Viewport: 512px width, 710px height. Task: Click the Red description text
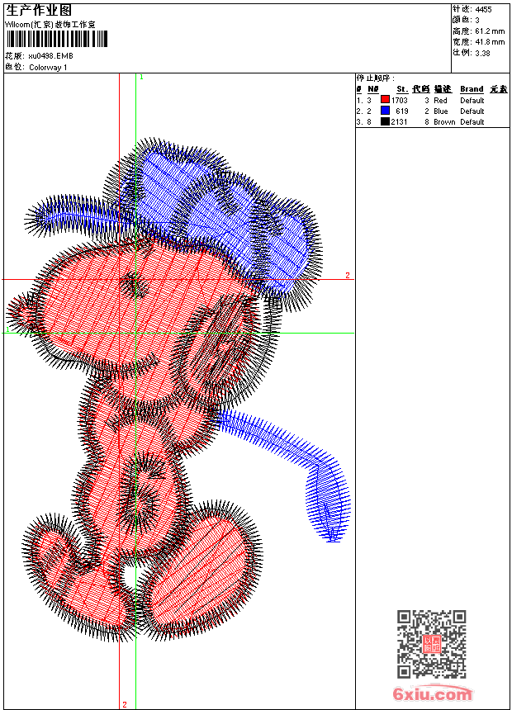tap(440, 101)
